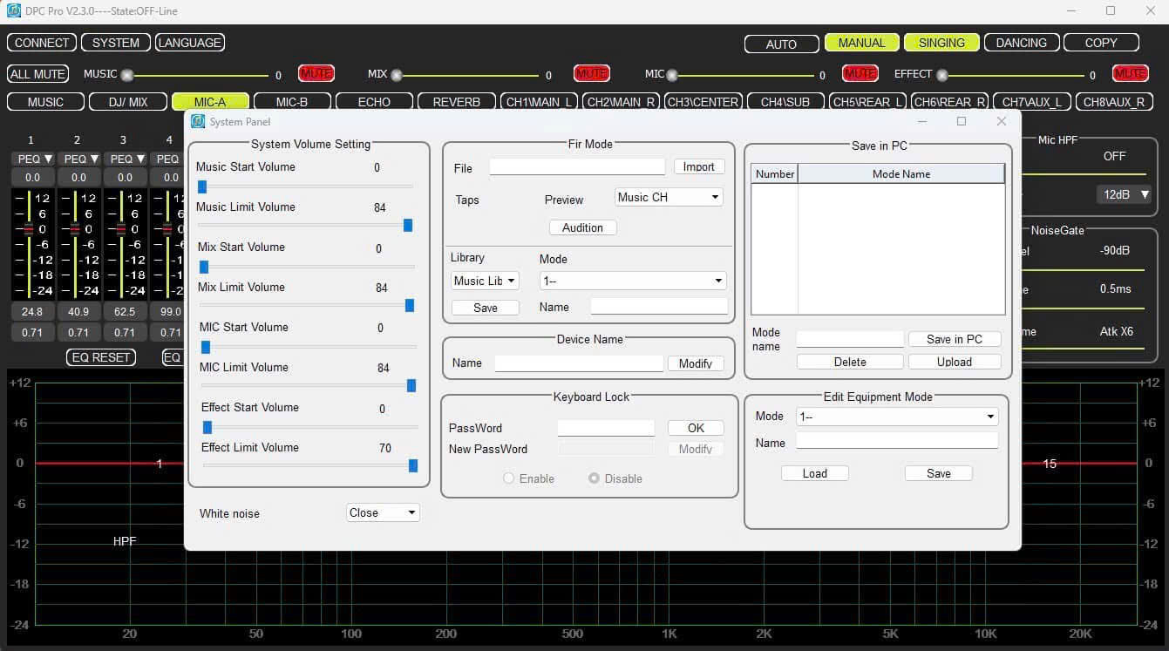The image size is (1169, 651).
Task: Click the DPC Pro app icon in title bar
Action: click(13, 10)
